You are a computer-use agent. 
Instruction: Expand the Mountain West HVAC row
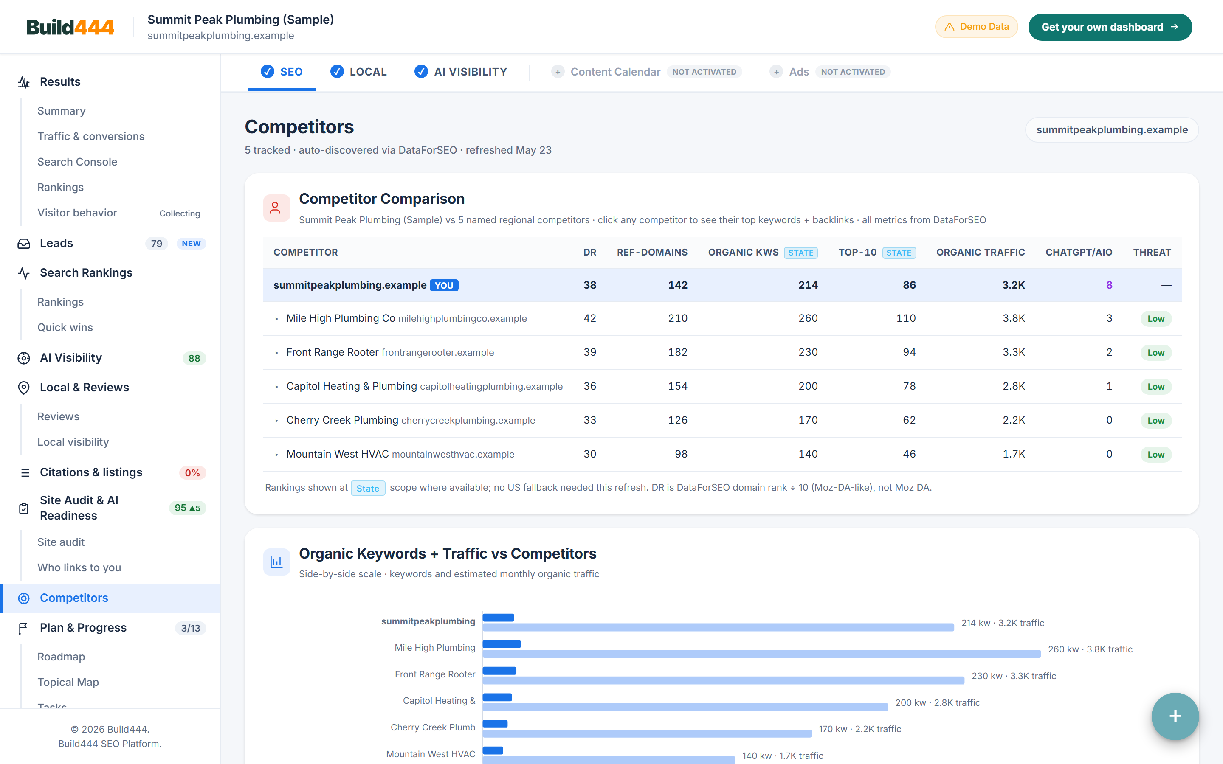coord(277,454)
